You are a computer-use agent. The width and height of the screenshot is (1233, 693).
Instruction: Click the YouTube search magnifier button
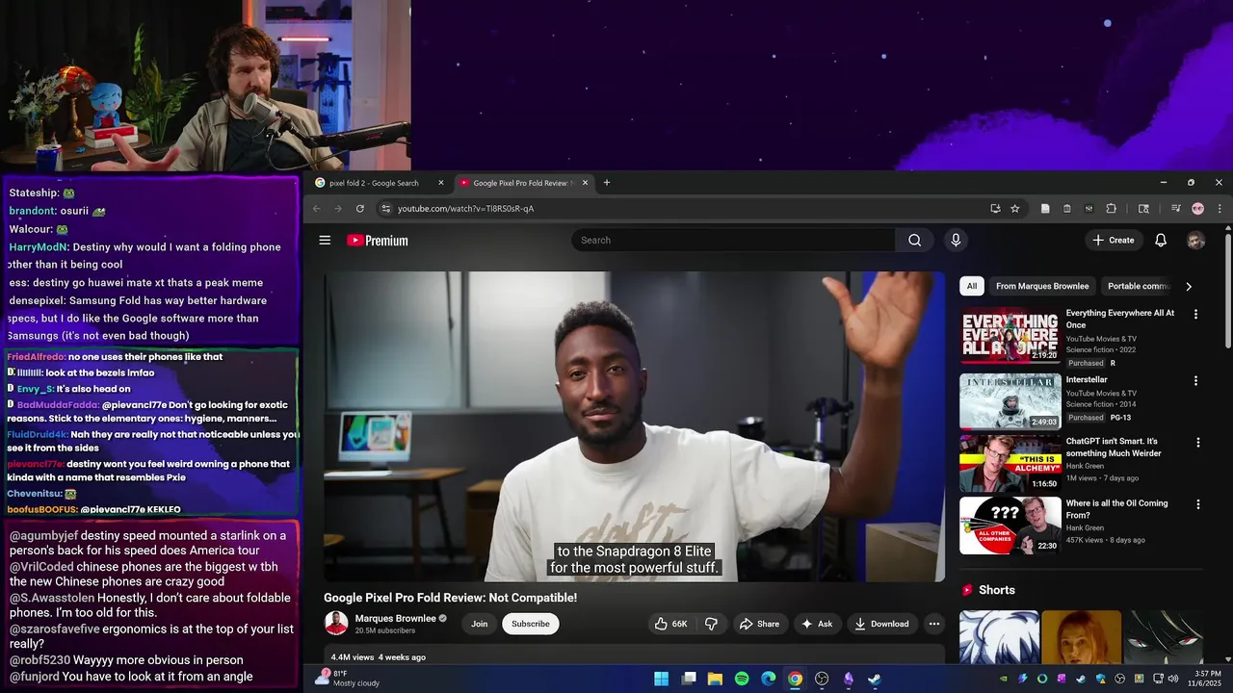pos(914,241)
